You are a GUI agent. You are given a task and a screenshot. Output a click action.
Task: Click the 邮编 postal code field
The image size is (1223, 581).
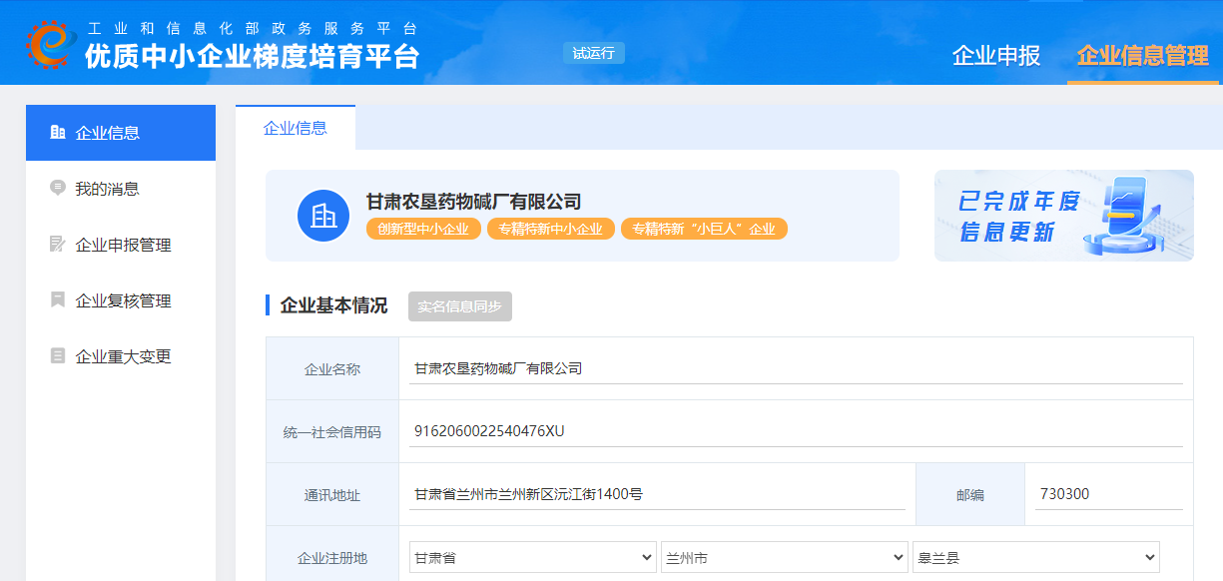pyautogui.click(x=1108, y=494)
